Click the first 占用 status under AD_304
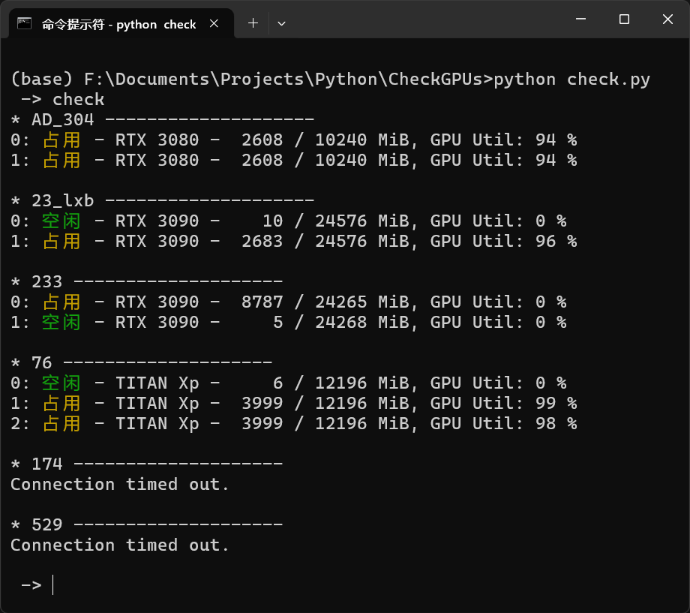This screenshot has height=613, width=690. pos(61,140)
